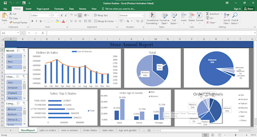Open the File menu
The image size is (257, 137).
click(x=5, y=9)
